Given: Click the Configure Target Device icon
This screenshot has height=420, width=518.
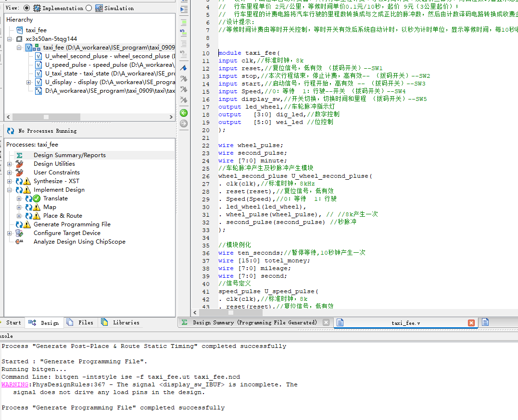Looking at the screenshot, I should click(x=19, y=233).
